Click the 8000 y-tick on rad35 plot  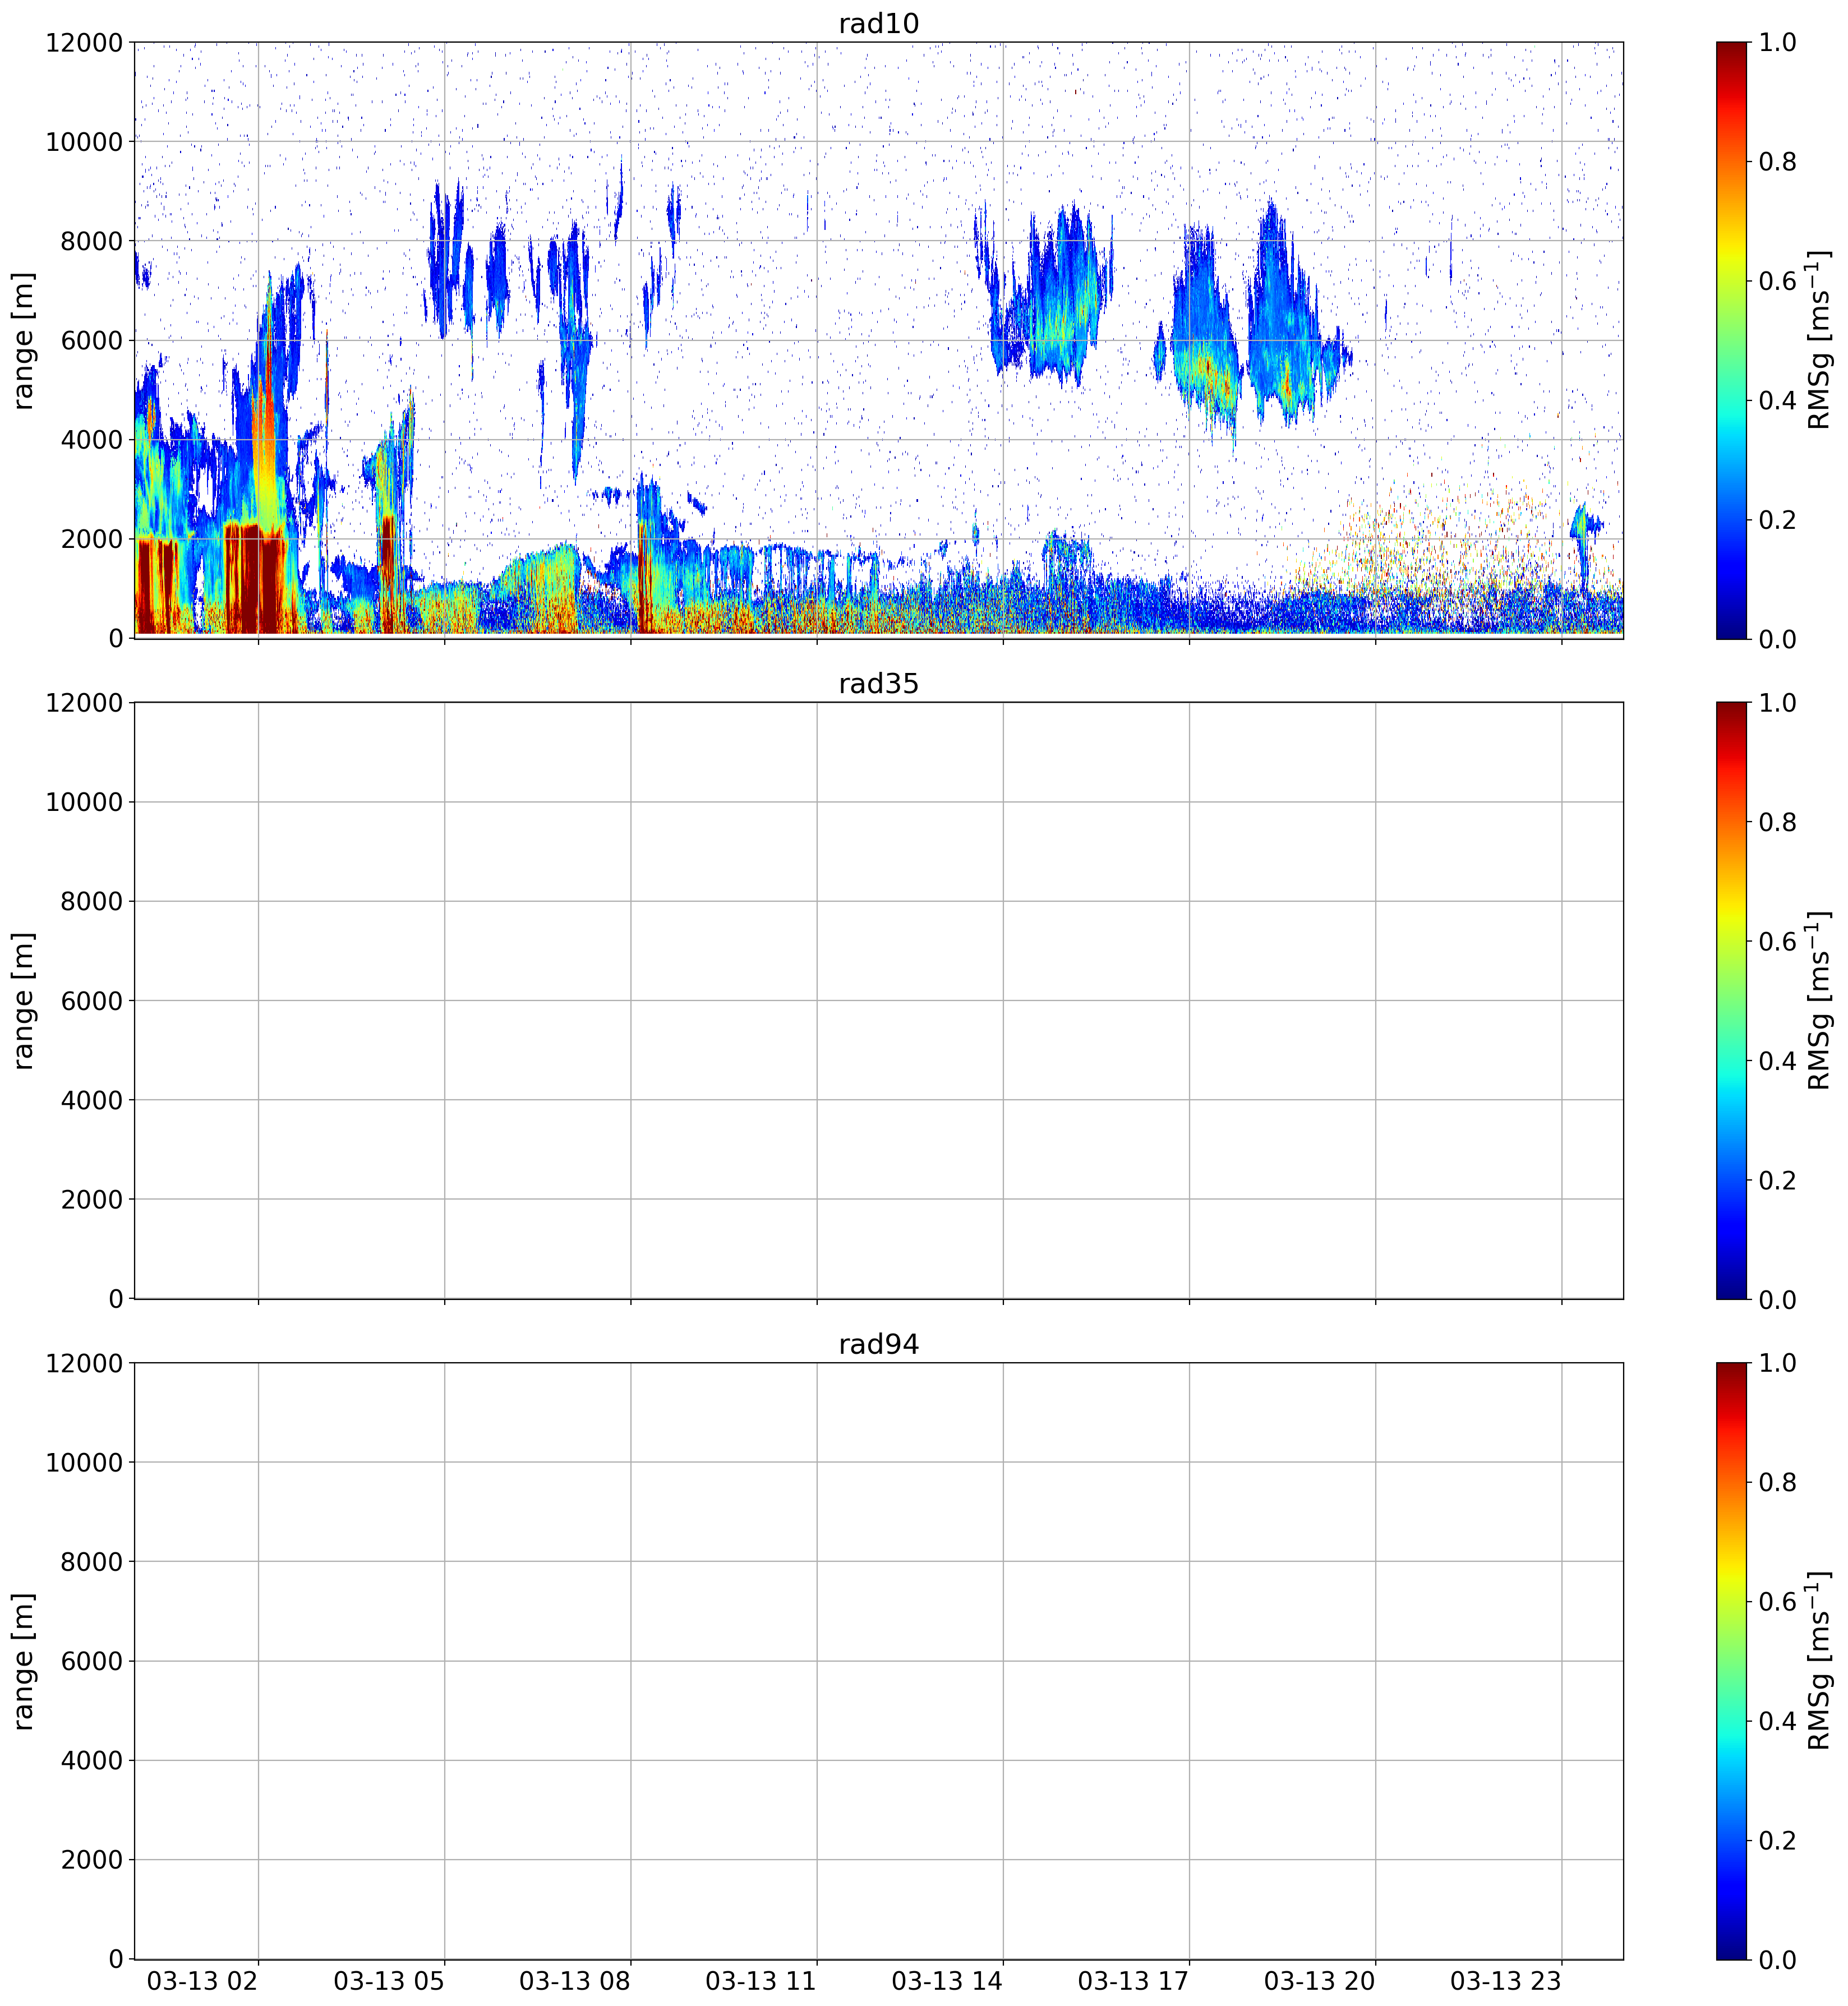click(x=91, y=902)
